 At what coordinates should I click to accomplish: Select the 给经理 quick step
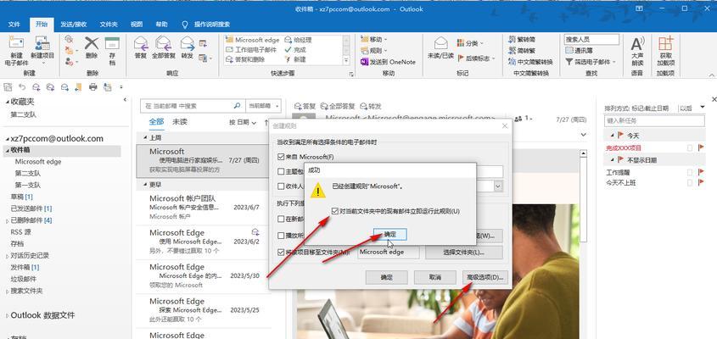click(298, 40)
